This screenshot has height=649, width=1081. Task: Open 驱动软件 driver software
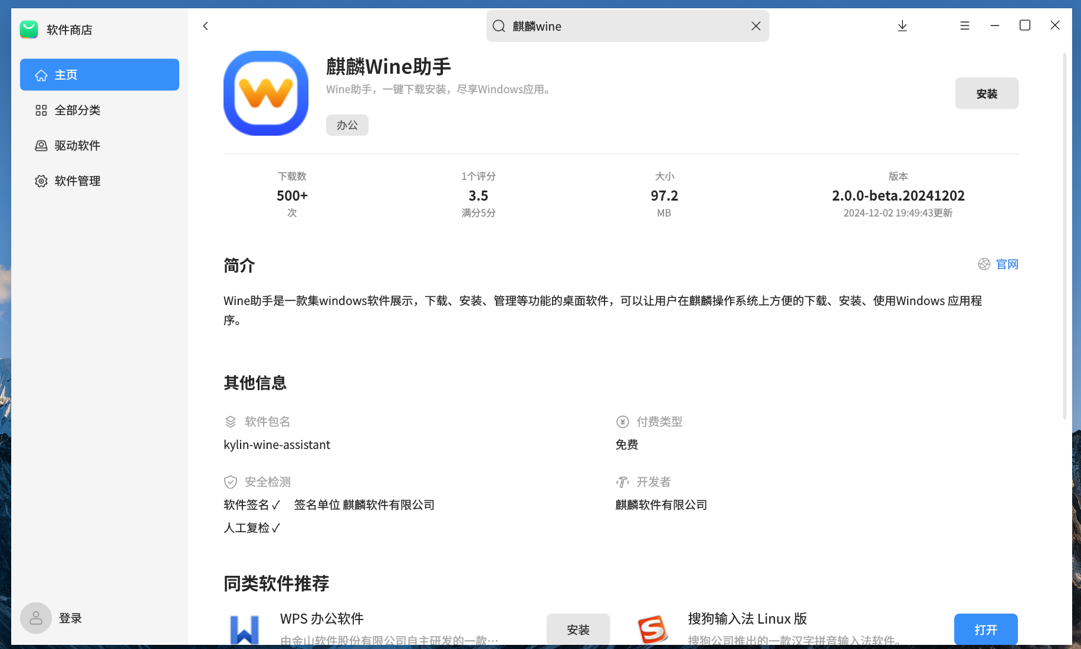point(100,146)
